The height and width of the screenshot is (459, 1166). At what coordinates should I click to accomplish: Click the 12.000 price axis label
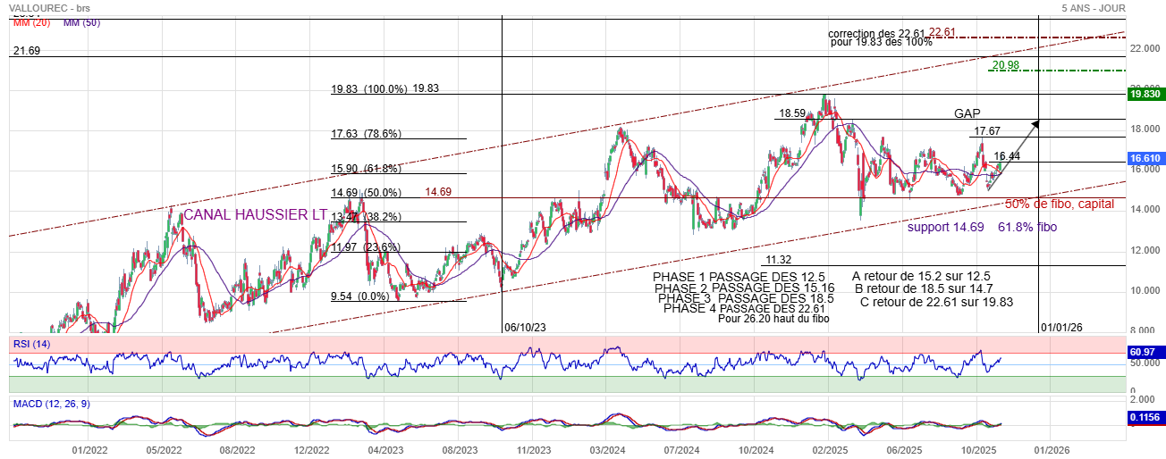coord(1145,250)
